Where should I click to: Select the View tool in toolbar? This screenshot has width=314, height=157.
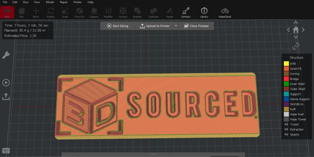coord(7,13)
